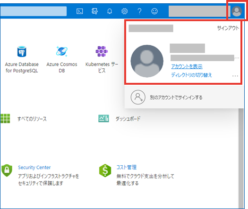Click the すべてのリソース label
248x209 pixels.
[32, 119]
